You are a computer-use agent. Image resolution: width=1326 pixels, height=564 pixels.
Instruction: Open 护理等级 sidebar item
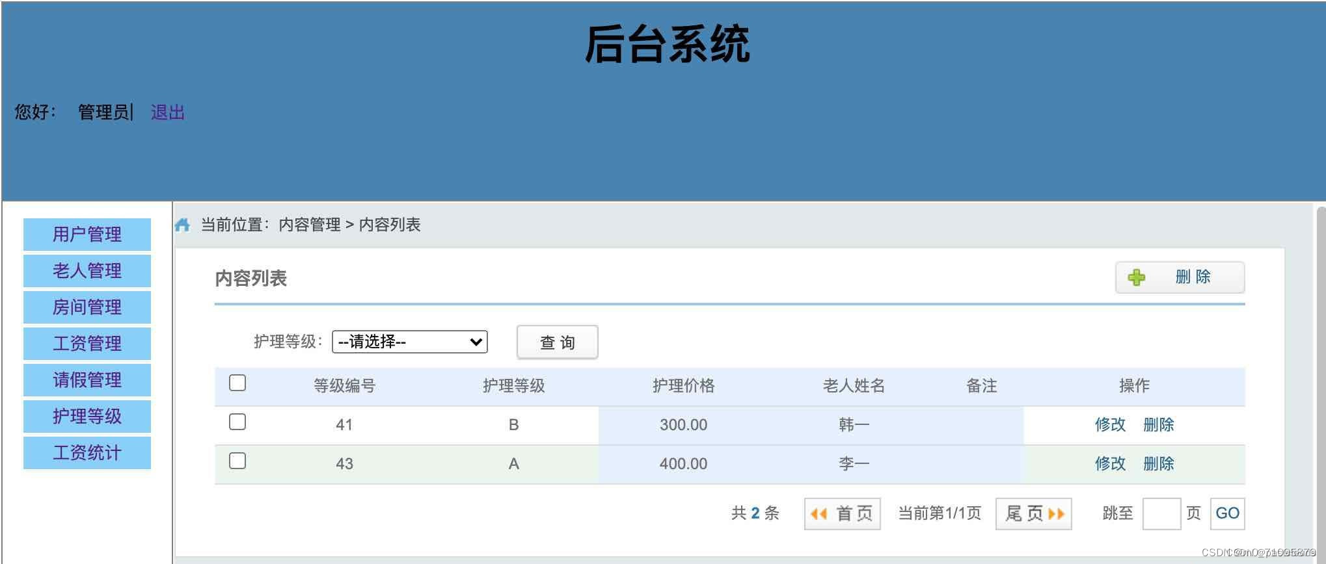[87, 417]
